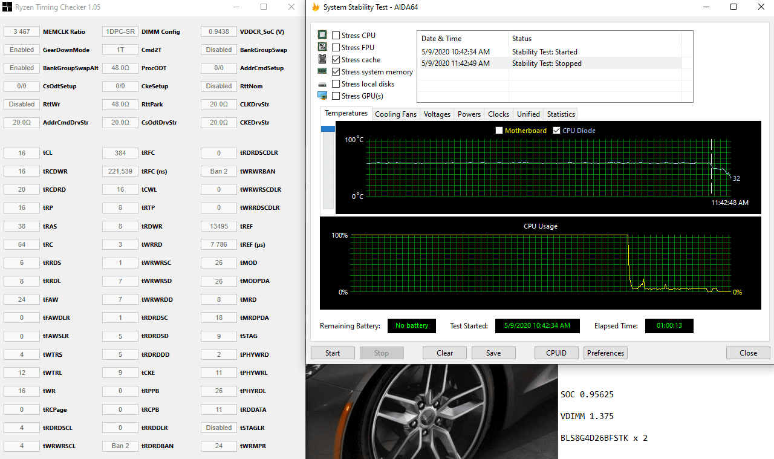Open the Unified tab
Image resolution: width=774 pixels, height=459 pixels.
(x=528, y=114)
